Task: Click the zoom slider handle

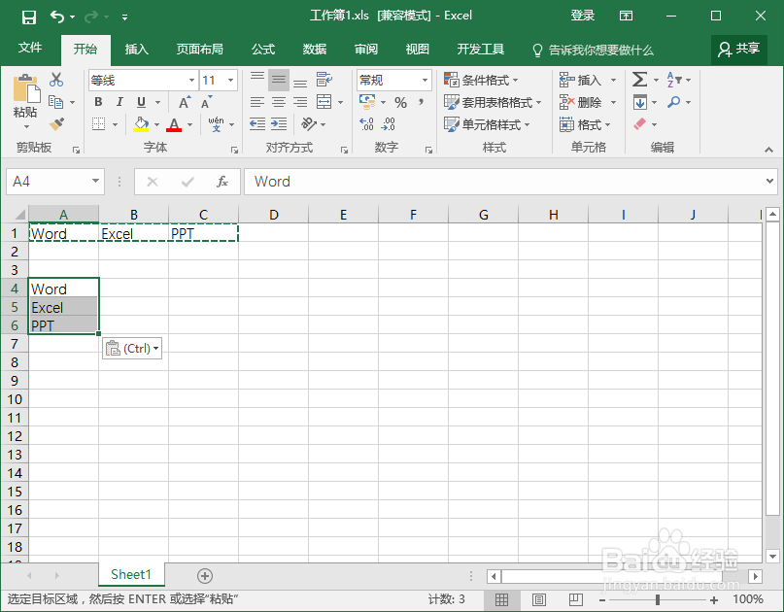Action: pos(658,599)
